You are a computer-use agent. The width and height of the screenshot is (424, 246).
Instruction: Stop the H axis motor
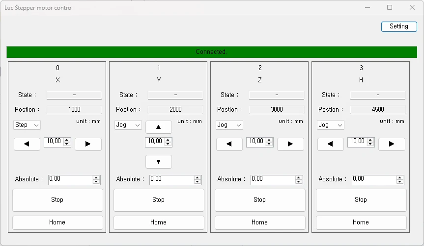point(361,200)
